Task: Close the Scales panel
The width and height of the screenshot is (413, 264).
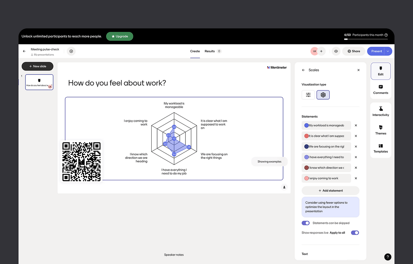Action: pyautogui.click(x=358, y=70)
